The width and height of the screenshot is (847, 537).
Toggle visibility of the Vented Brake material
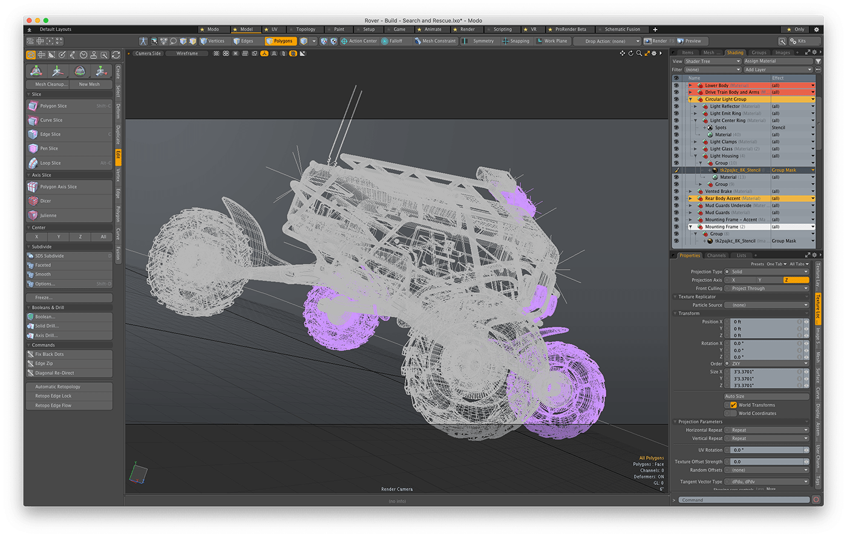676,191
